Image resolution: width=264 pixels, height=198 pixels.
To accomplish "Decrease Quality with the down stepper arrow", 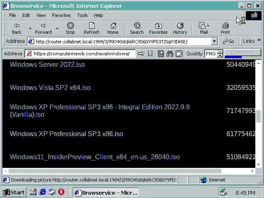I will point(220,56).
